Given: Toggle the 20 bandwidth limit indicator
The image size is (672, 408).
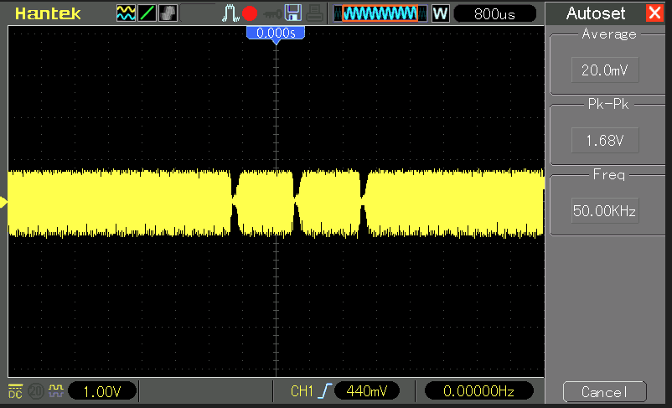Looking at the screenshot, I should point(36,391).
